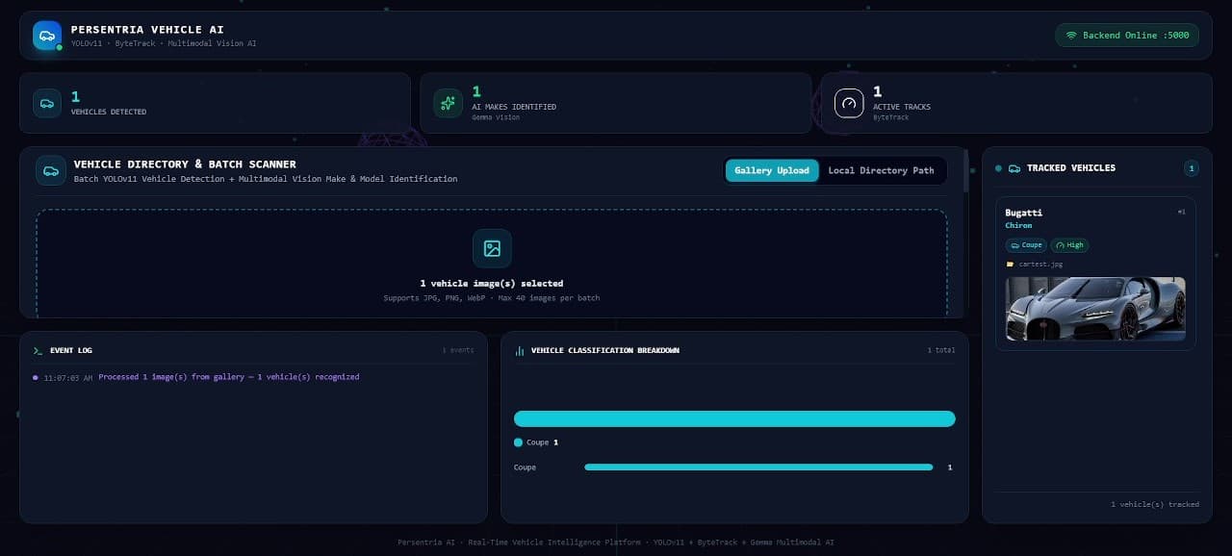Click the car icon beside Vehicle Directory heading
1232x556 pixels.
51,170
